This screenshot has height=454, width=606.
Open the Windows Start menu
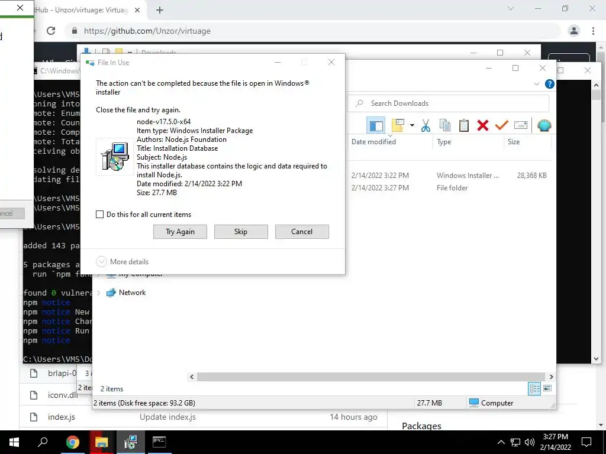tap(14, 442)
